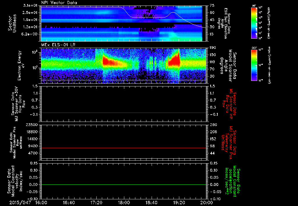Viewport: 298px width, 206px height.
Task: Click the "2015/047" date label
Action: [20, 203]
